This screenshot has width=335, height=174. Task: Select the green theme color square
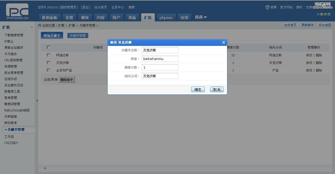(x=325, y=14)
